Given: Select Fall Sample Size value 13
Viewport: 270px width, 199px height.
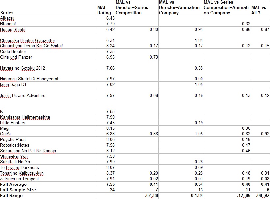Looking at the screenshot, I should point(181,190).
